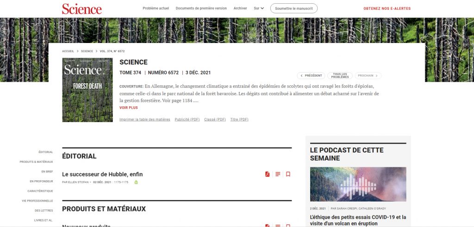Open Publicité (PDF) link
Screen dimensions: 474x227
[x=187, y=120]
